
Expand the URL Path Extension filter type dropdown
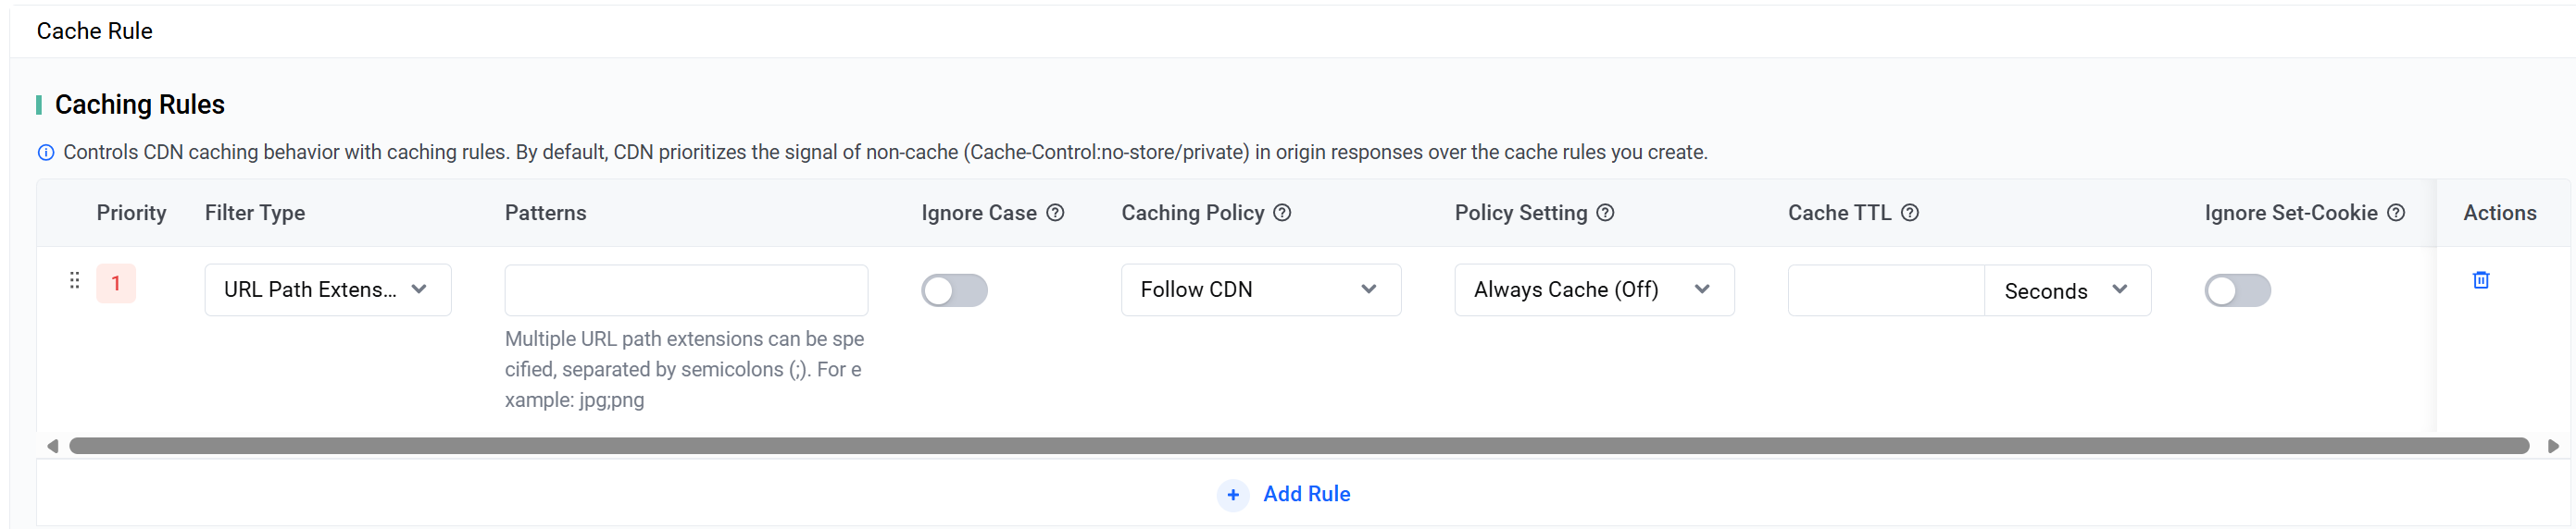click(x=327, y=289)
